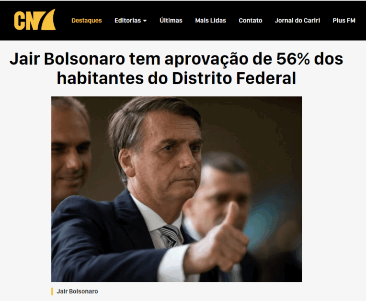Select the Plus FM link
366x301 pixels.
click(344, 21)
